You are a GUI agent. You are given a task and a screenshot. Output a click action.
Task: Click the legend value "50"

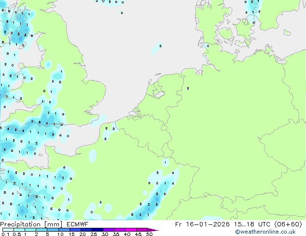point(149,234)
